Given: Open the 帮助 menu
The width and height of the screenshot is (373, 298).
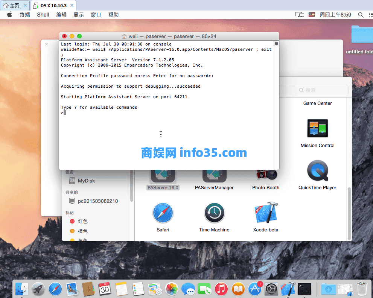Looking at the screenshot, I should click(x=113, y=15).
